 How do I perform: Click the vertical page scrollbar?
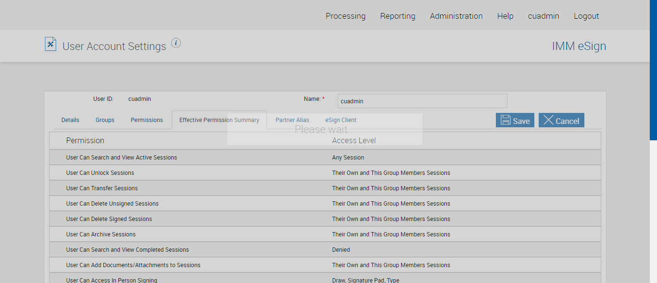coord(653,70)
